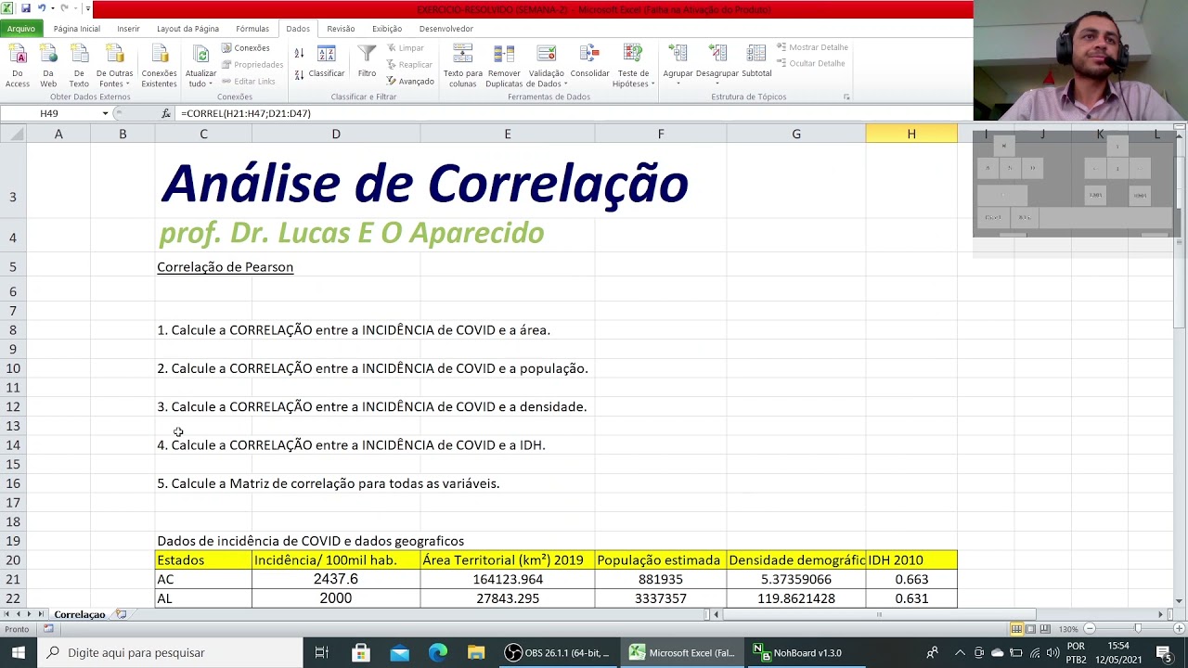Viewport: 1188px width, 668px height.
Task: Switch to the Layout da Página tab
Action: click(187, 29)
